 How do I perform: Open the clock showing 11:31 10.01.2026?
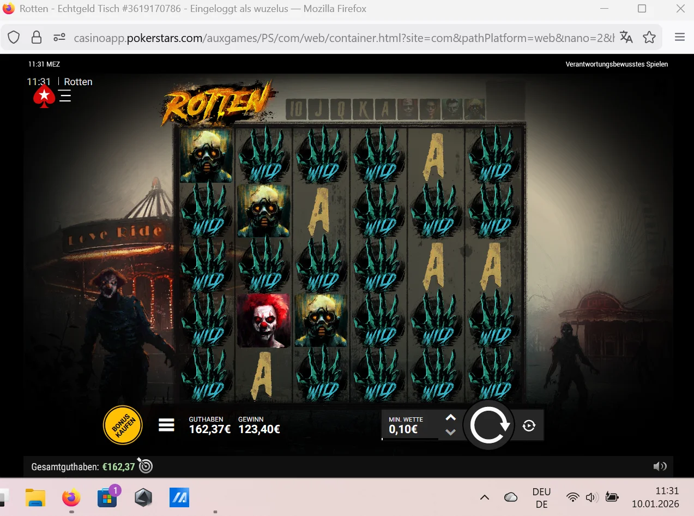(655, 497)
